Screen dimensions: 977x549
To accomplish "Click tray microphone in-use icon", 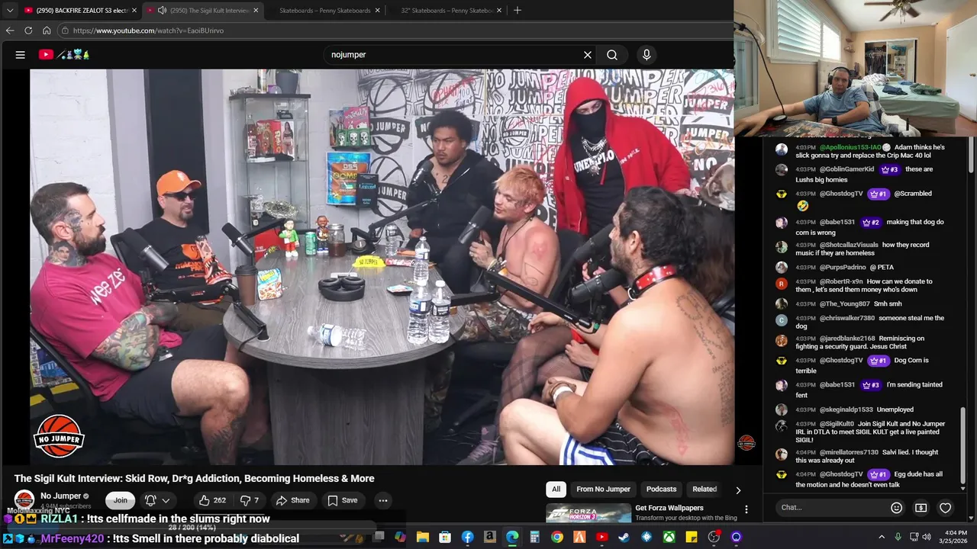I will coord(898,537).
